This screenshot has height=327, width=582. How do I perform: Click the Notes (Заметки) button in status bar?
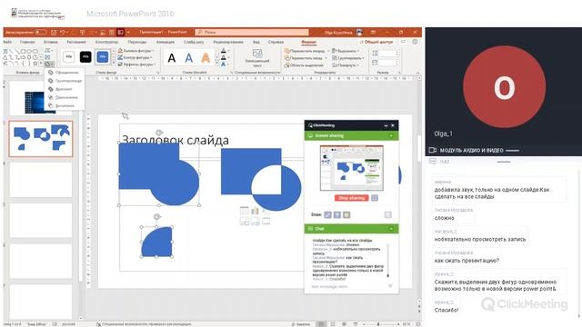[x=301, y=324]
